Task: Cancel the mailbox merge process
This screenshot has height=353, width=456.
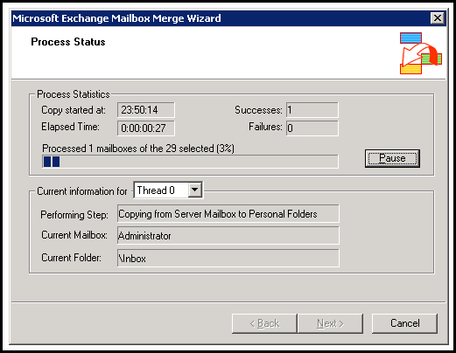Action: 404,323
